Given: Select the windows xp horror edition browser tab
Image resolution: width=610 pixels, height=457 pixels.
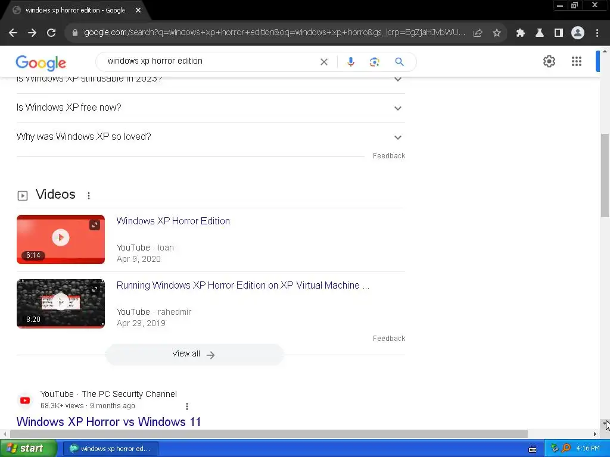Looking at the screenshot, I should point(76,11).
